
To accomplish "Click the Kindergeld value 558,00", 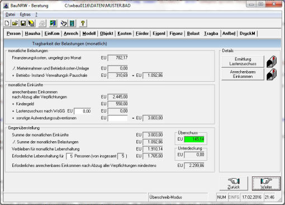I will tap(118, 104).
